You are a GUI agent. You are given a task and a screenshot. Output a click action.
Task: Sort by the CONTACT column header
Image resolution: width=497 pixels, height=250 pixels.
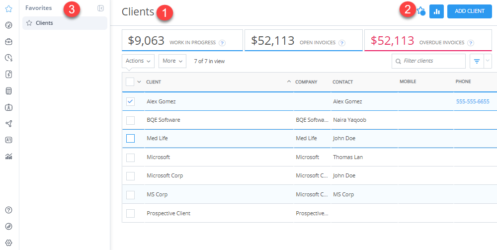click(x=342, y=82)
